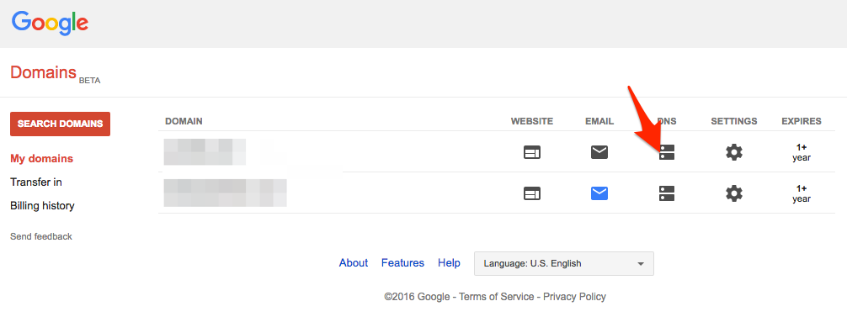
Task: Select the first blurred domain name
Action: 205,151
